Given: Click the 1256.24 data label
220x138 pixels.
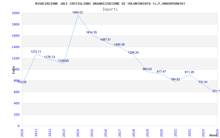Looking at the screenshot, I should [133, 53].
